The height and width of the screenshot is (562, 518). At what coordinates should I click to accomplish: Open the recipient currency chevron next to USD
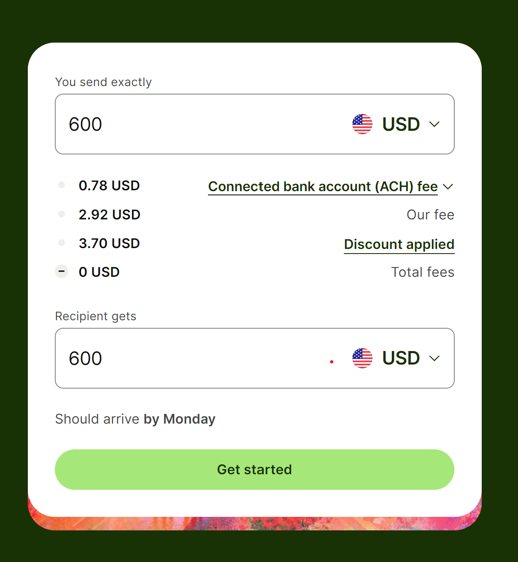[434, 358]
